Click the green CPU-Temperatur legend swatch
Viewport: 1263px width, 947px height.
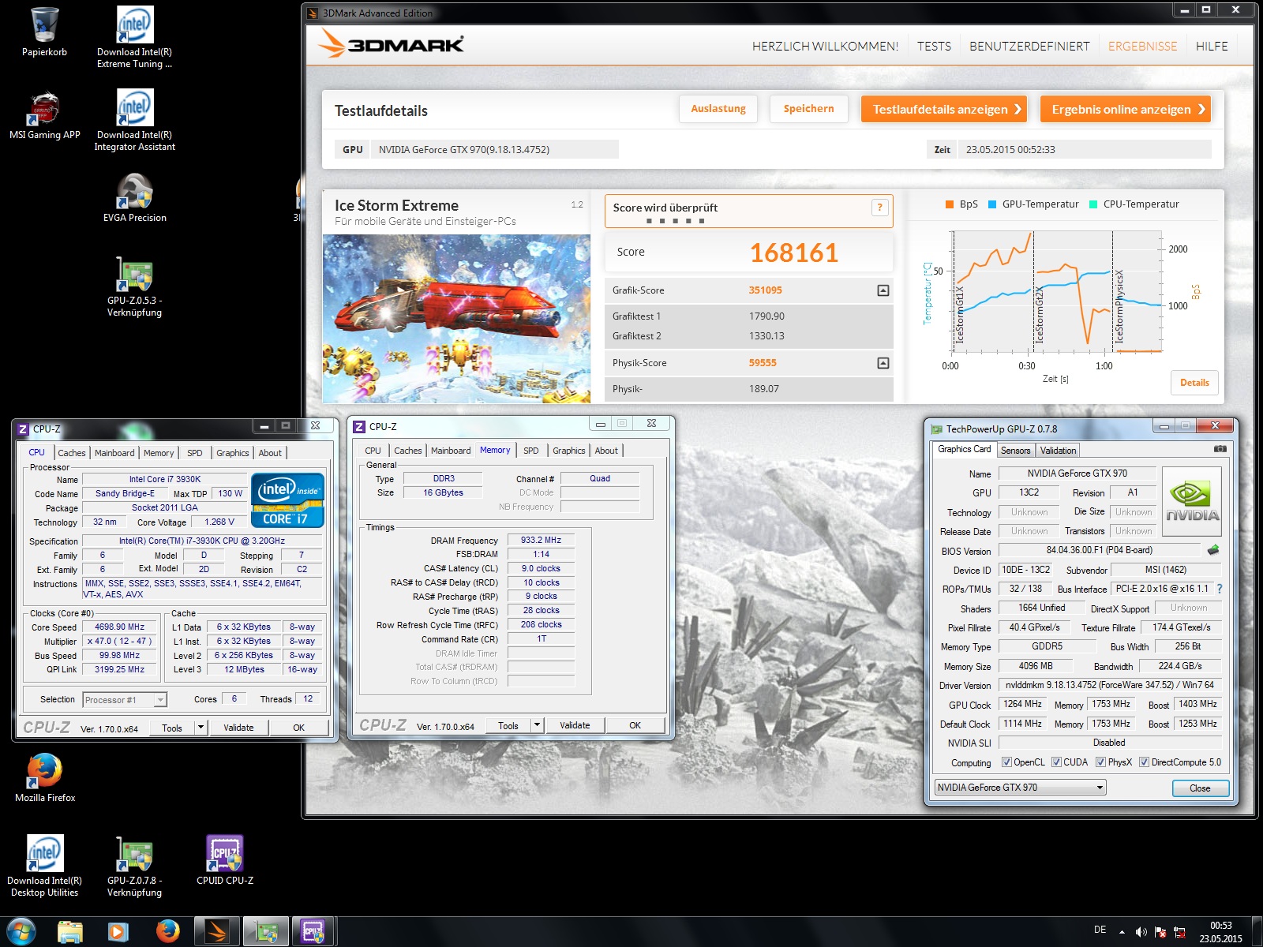point(1093,204)
